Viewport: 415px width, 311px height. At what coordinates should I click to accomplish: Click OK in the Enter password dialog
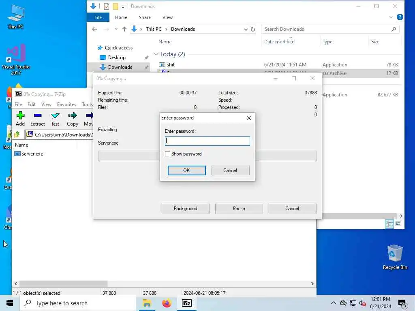(x=186, y=170)
